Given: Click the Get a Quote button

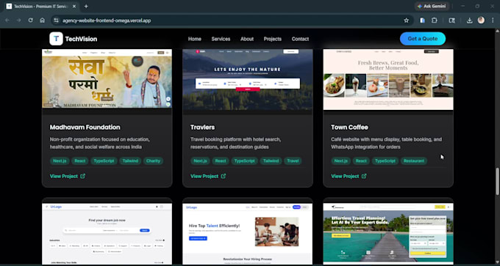Looking at the screenshot, I should click(x=423, y=39).
